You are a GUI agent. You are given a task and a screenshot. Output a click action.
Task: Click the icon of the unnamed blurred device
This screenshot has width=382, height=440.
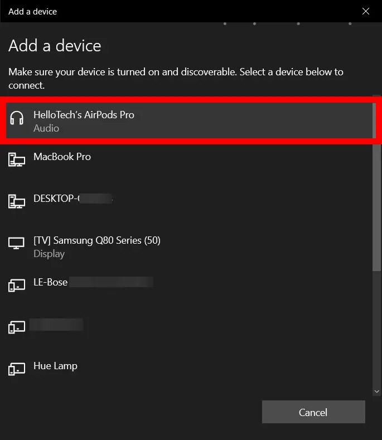click(x=17, y=327)
